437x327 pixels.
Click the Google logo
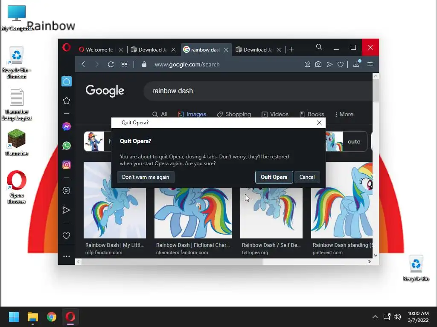tap(105, 91)
